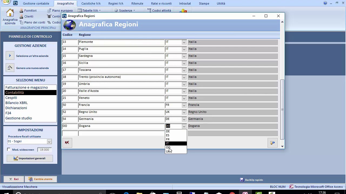Open Anagrafica azienda house icon
Viewport: 346px width, 194px height.
tap(10, 13)
